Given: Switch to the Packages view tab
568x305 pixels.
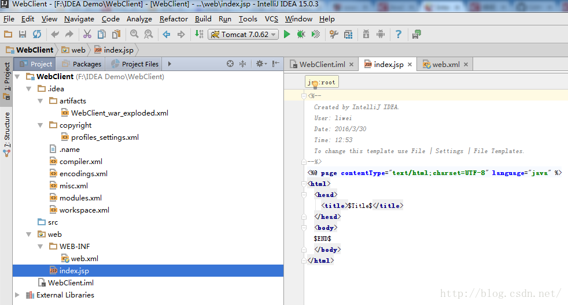Looking at the screenshot, I should pyautogui.click(x=81, y=64).
